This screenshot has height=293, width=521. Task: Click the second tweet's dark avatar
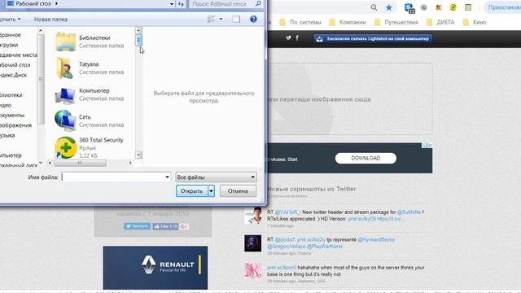pos(253,243)
